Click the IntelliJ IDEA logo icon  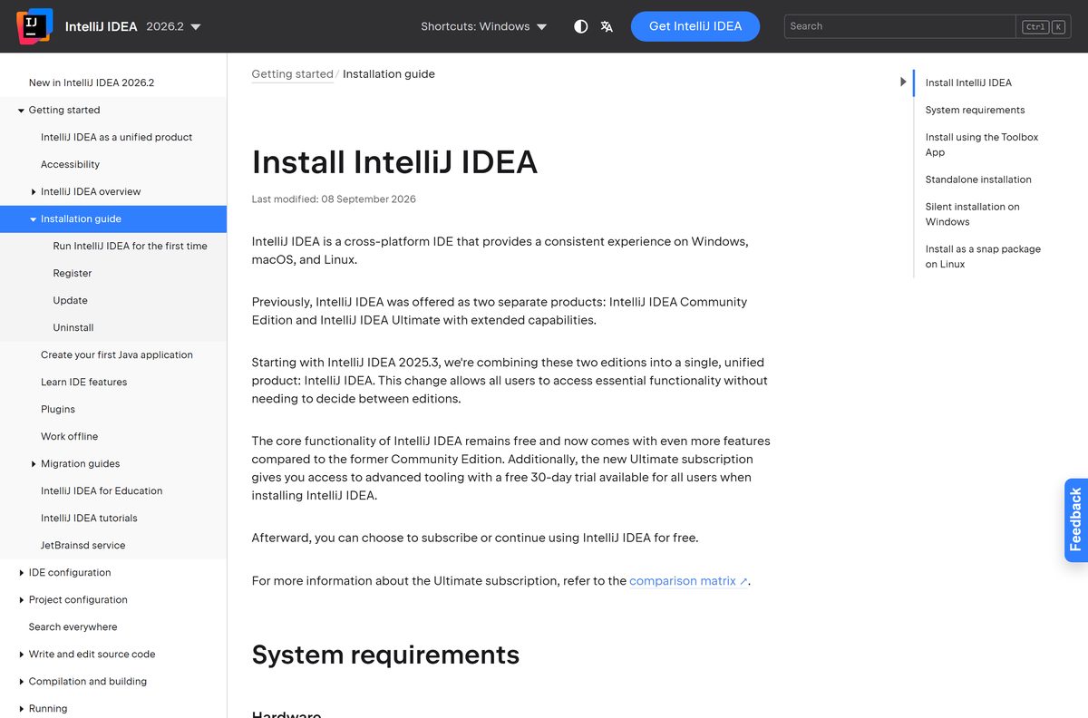34,26
